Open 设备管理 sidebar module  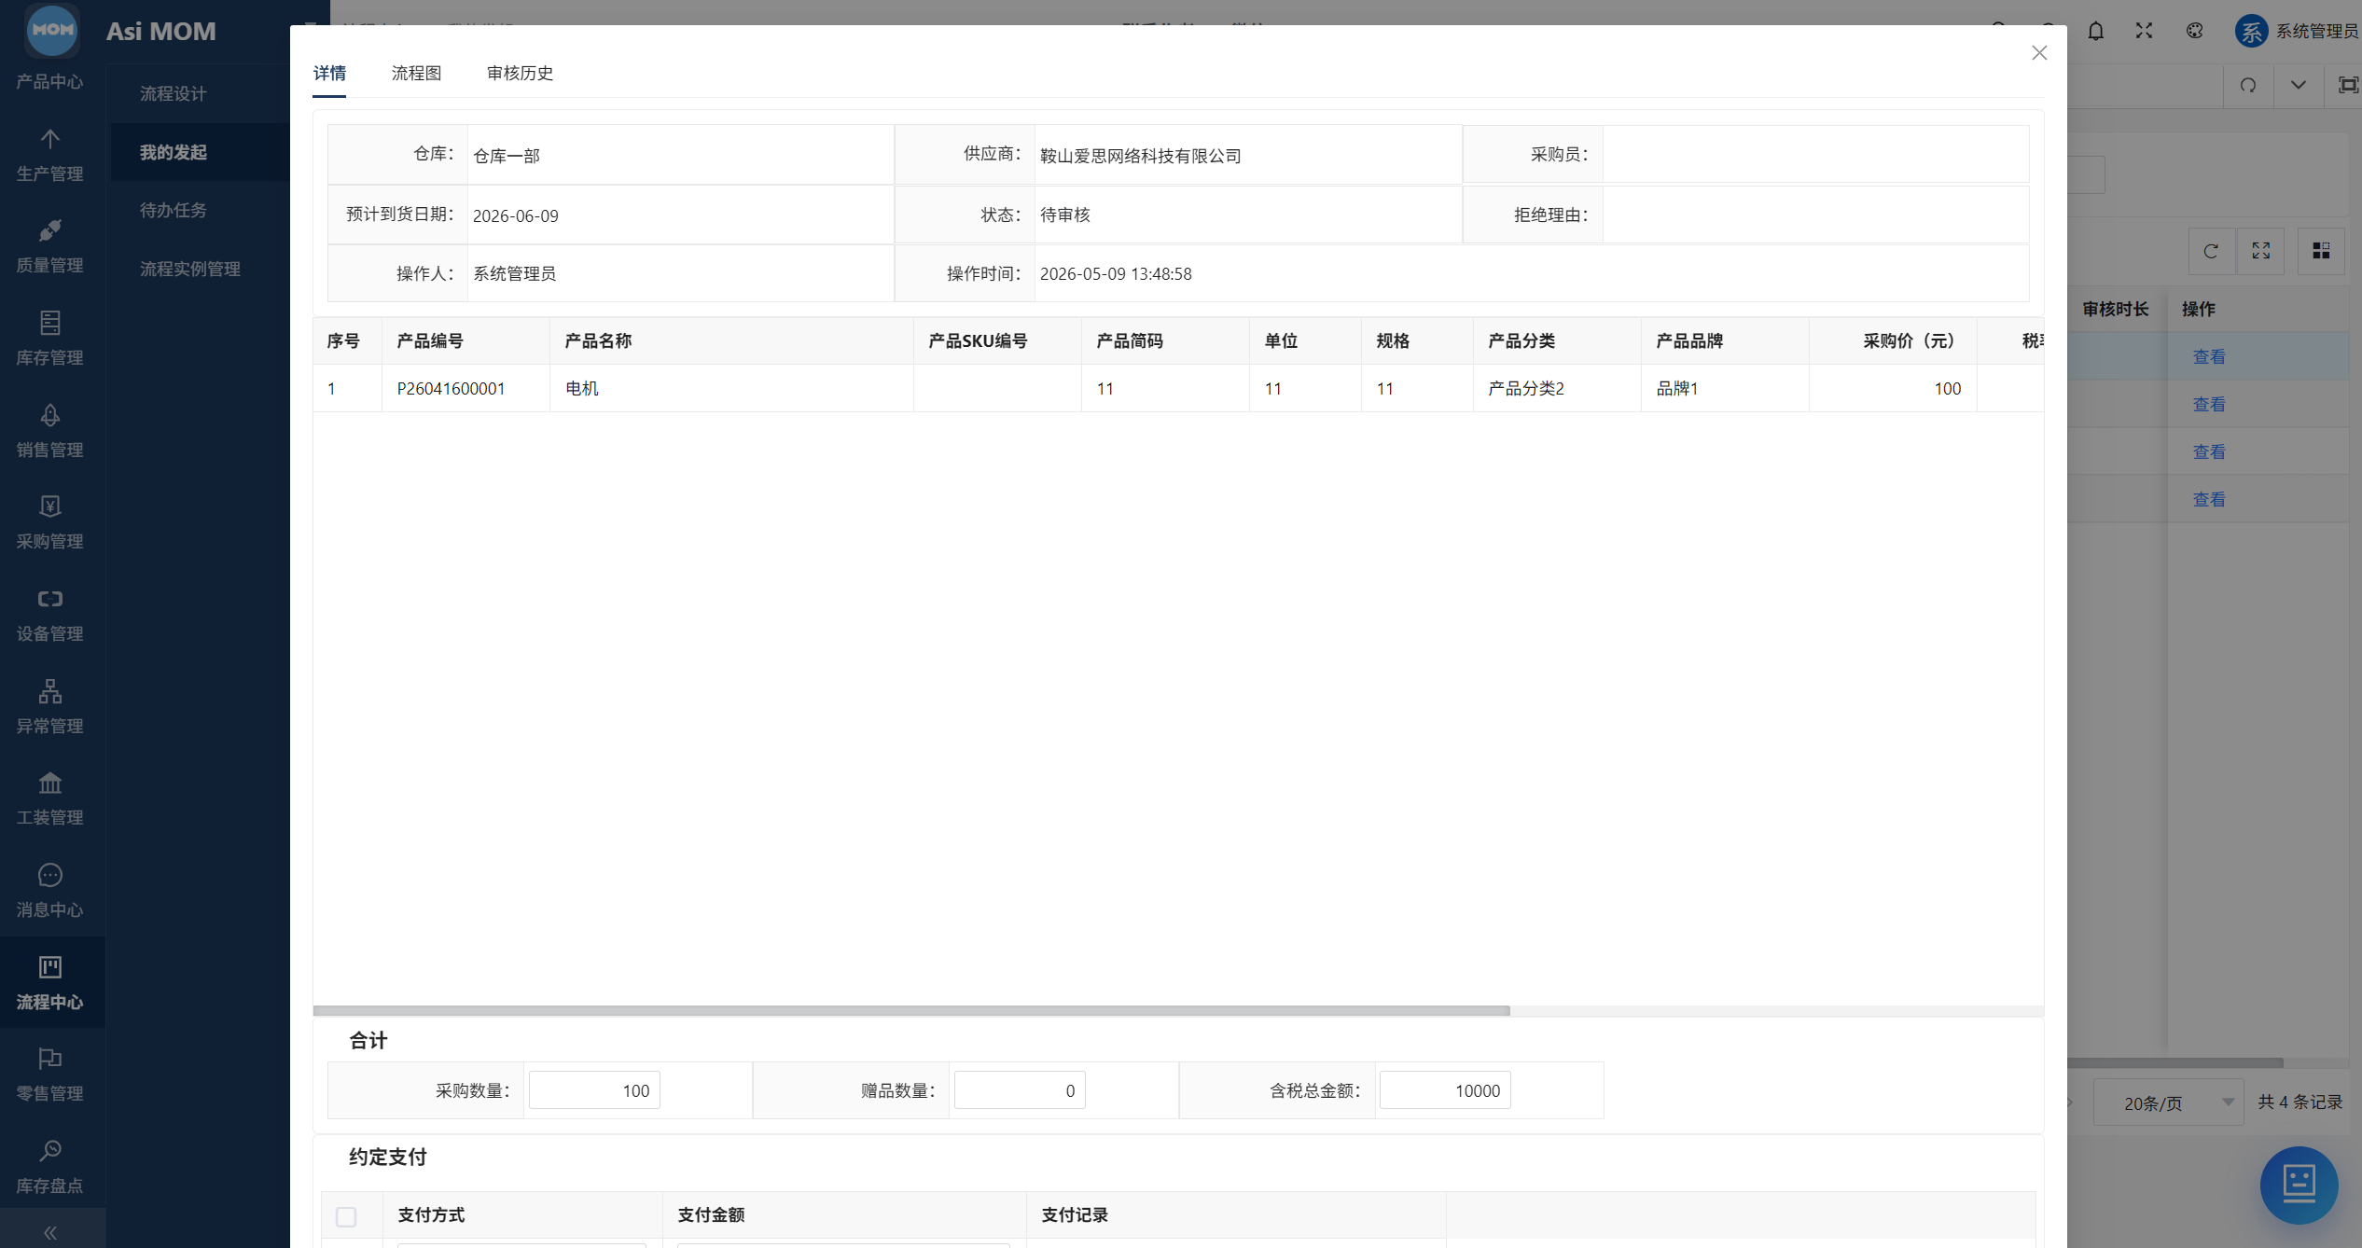(50, 615)
